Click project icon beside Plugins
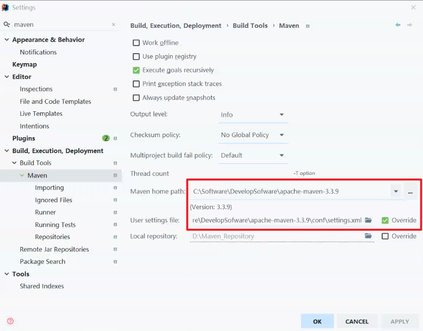 coord(115,139)
